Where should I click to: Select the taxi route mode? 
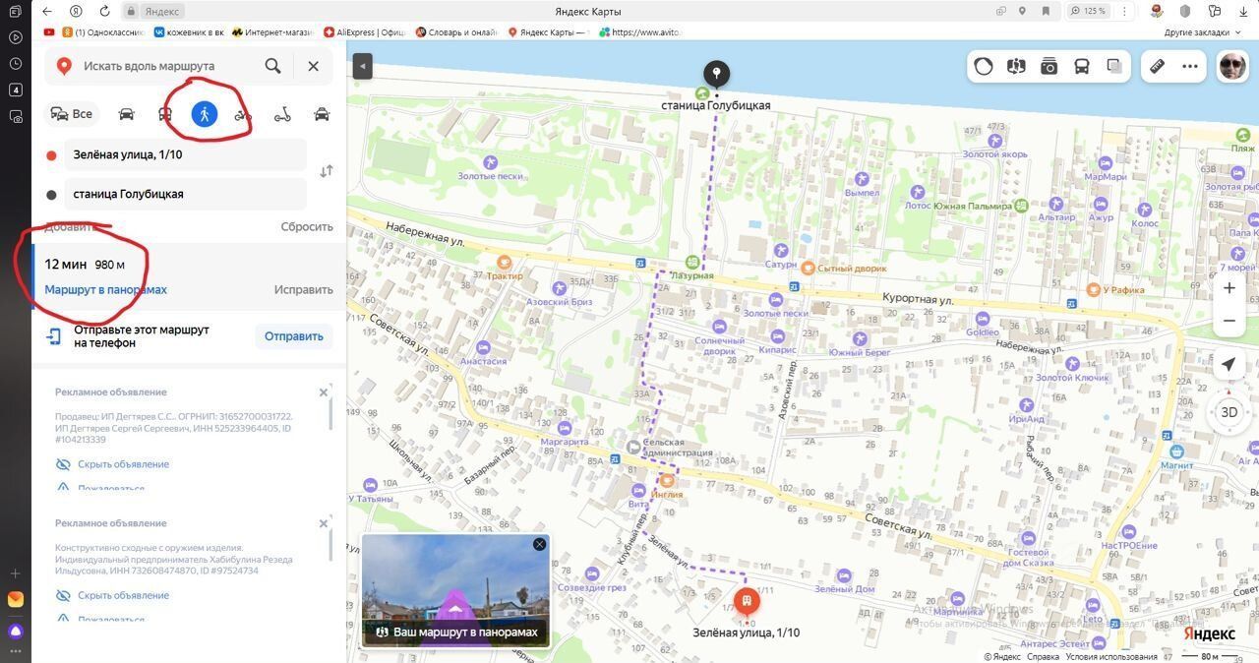(322, 115)
